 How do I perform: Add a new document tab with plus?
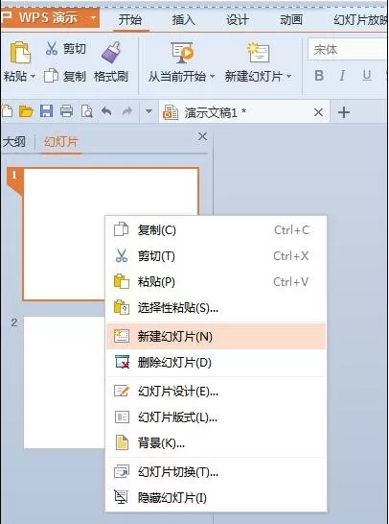(344, 112)
